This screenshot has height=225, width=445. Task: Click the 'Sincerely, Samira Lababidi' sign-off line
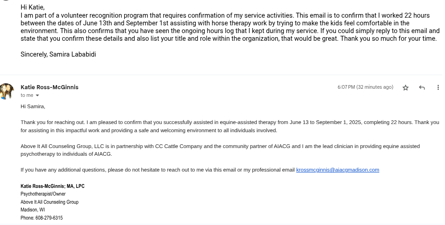[x=58, y=54]
